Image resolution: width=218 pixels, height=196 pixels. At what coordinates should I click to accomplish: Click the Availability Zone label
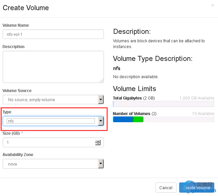pyautogui.click(x=18, y=155)
